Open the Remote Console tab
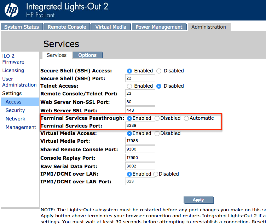 [67, 27]
